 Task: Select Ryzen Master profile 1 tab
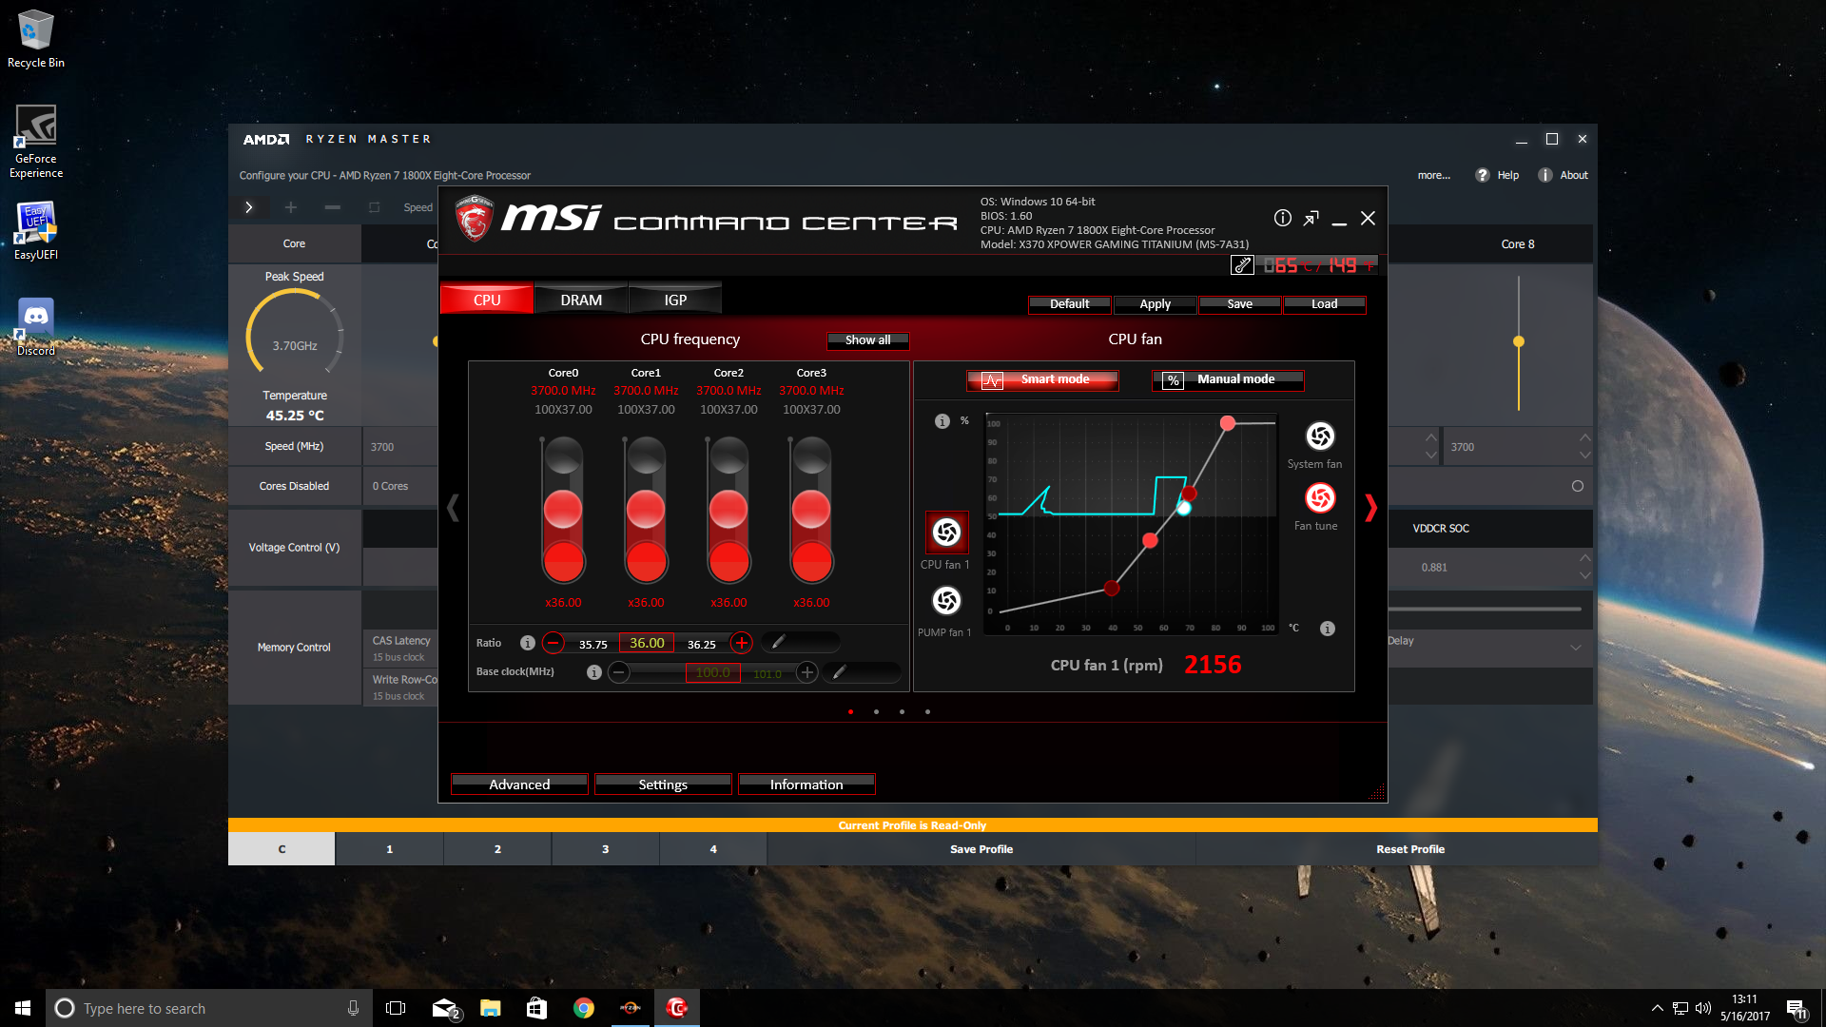[x=389, y=849]
